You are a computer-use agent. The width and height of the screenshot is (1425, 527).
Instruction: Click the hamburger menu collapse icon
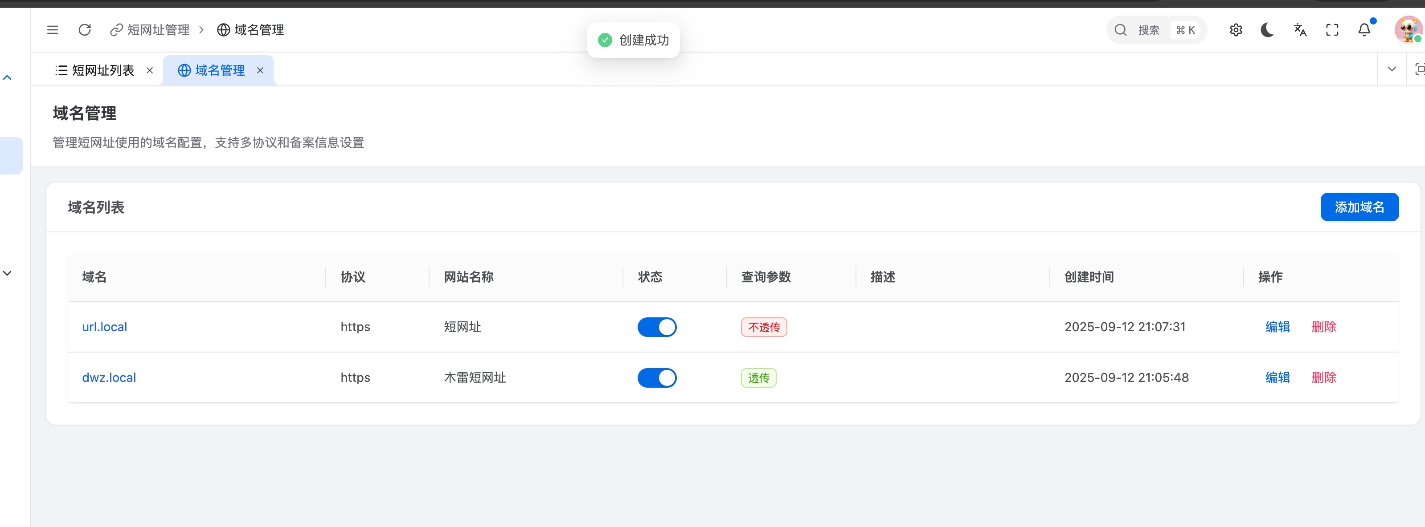[53, 30]
